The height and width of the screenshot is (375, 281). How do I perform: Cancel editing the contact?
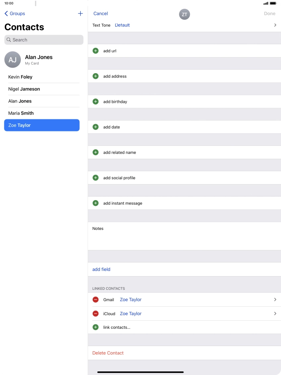click(100, 14)
